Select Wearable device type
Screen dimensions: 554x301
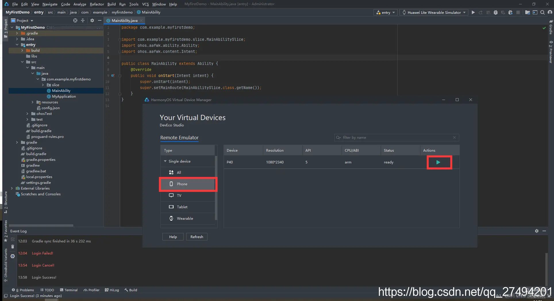point(188,218)
